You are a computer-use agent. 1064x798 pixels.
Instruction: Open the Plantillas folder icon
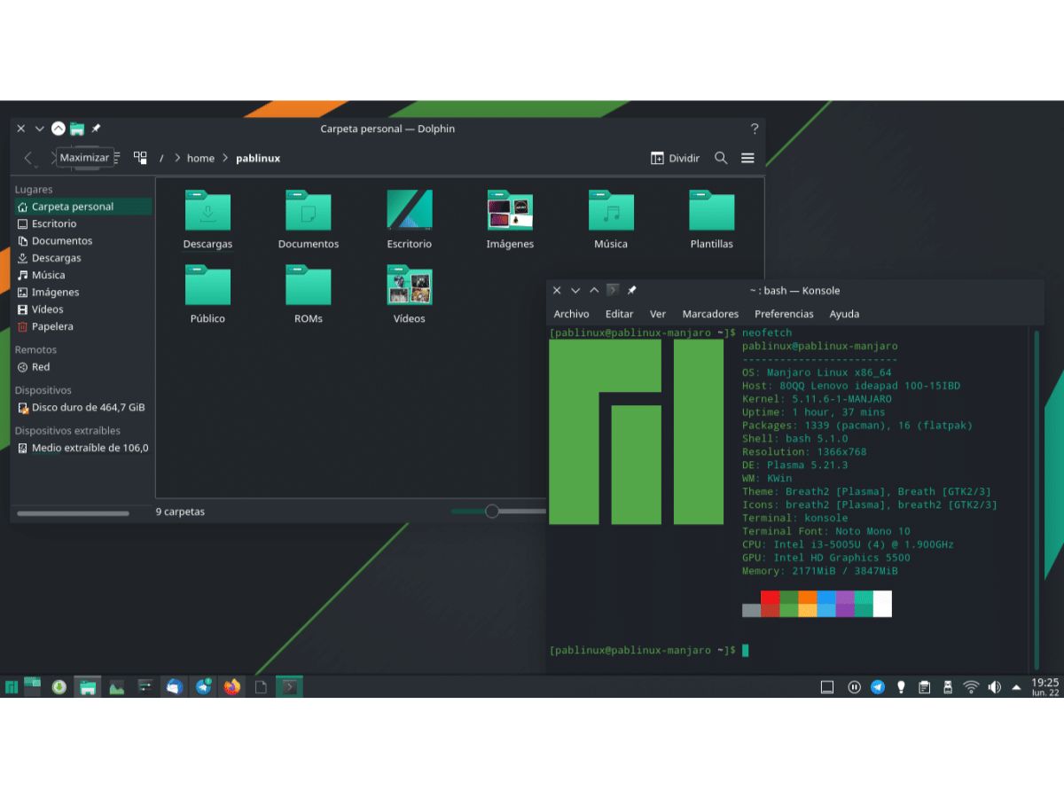tap(712, 210)
